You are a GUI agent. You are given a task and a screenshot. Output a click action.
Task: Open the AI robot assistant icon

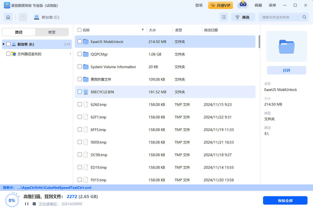click(243, 5)
